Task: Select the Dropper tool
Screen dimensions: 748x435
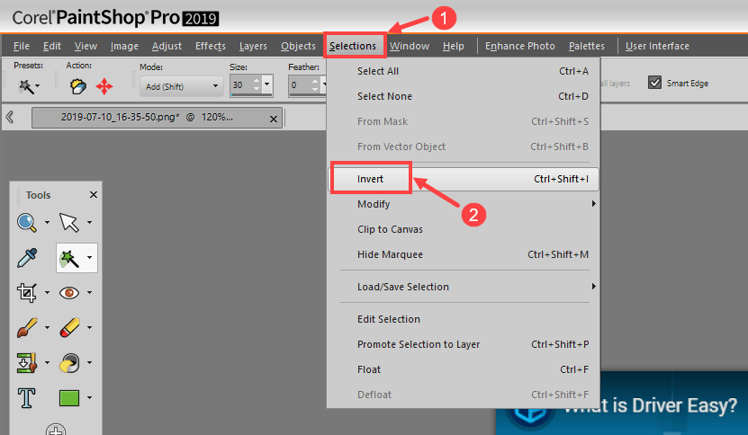Action: [27, 258]
